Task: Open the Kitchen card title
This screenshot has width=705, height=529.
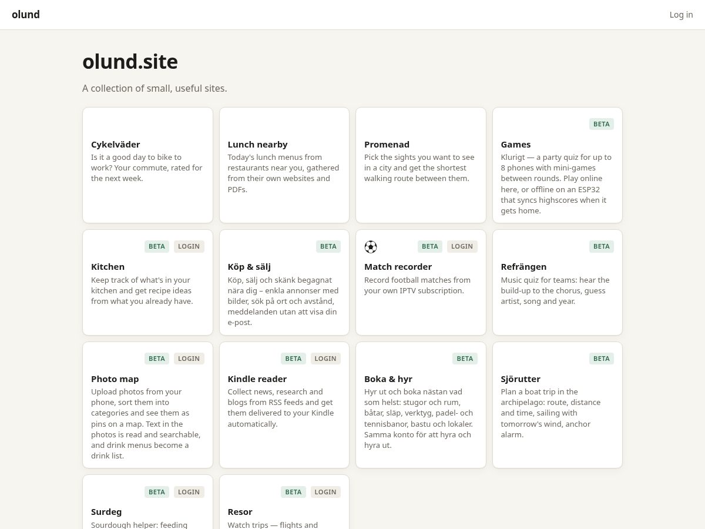Action: 108,267
